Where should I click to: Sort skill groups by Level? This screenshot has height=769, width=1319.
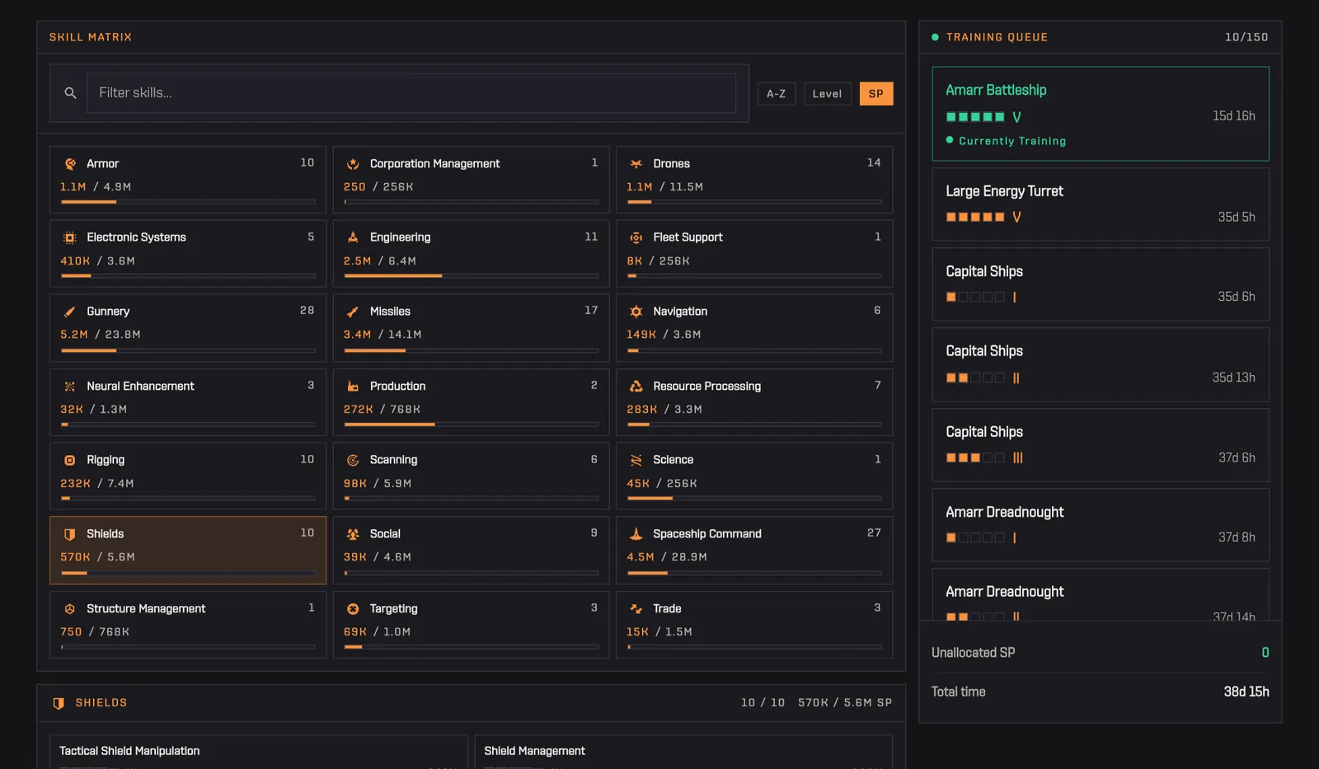click(827, 93)
